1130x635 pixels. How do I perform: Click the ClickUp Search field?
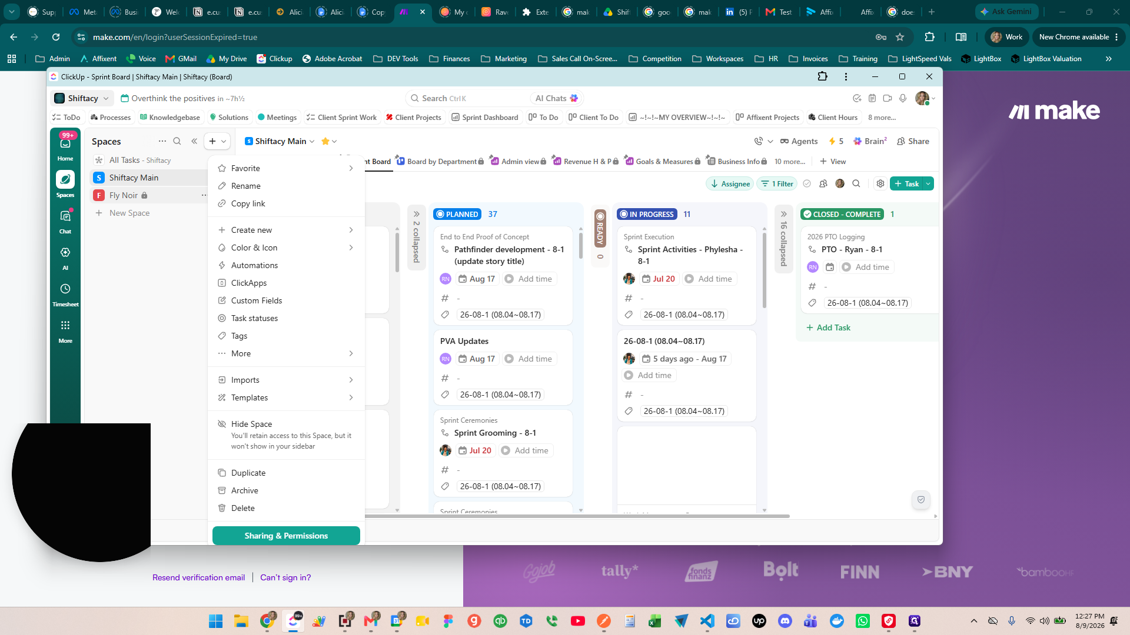pos(465,98)
